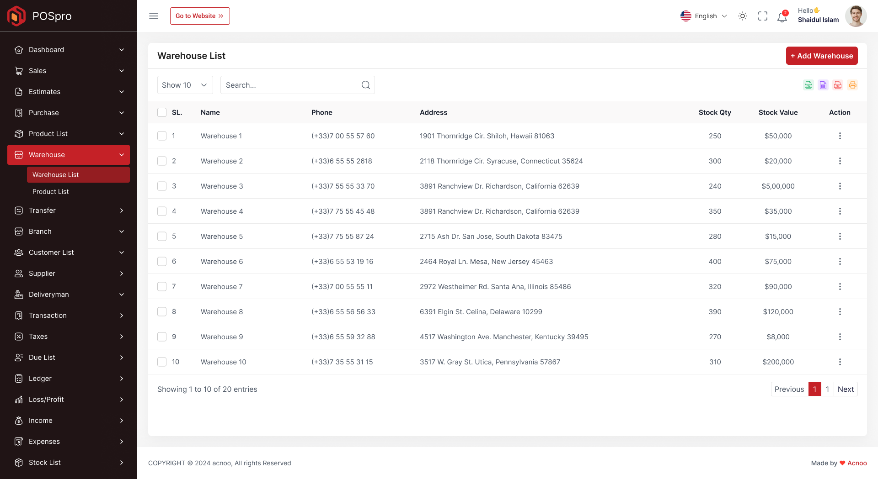Open the Warehouse List submenu item
The height and width of the screenshot is (479, 878).
[78, 175]
